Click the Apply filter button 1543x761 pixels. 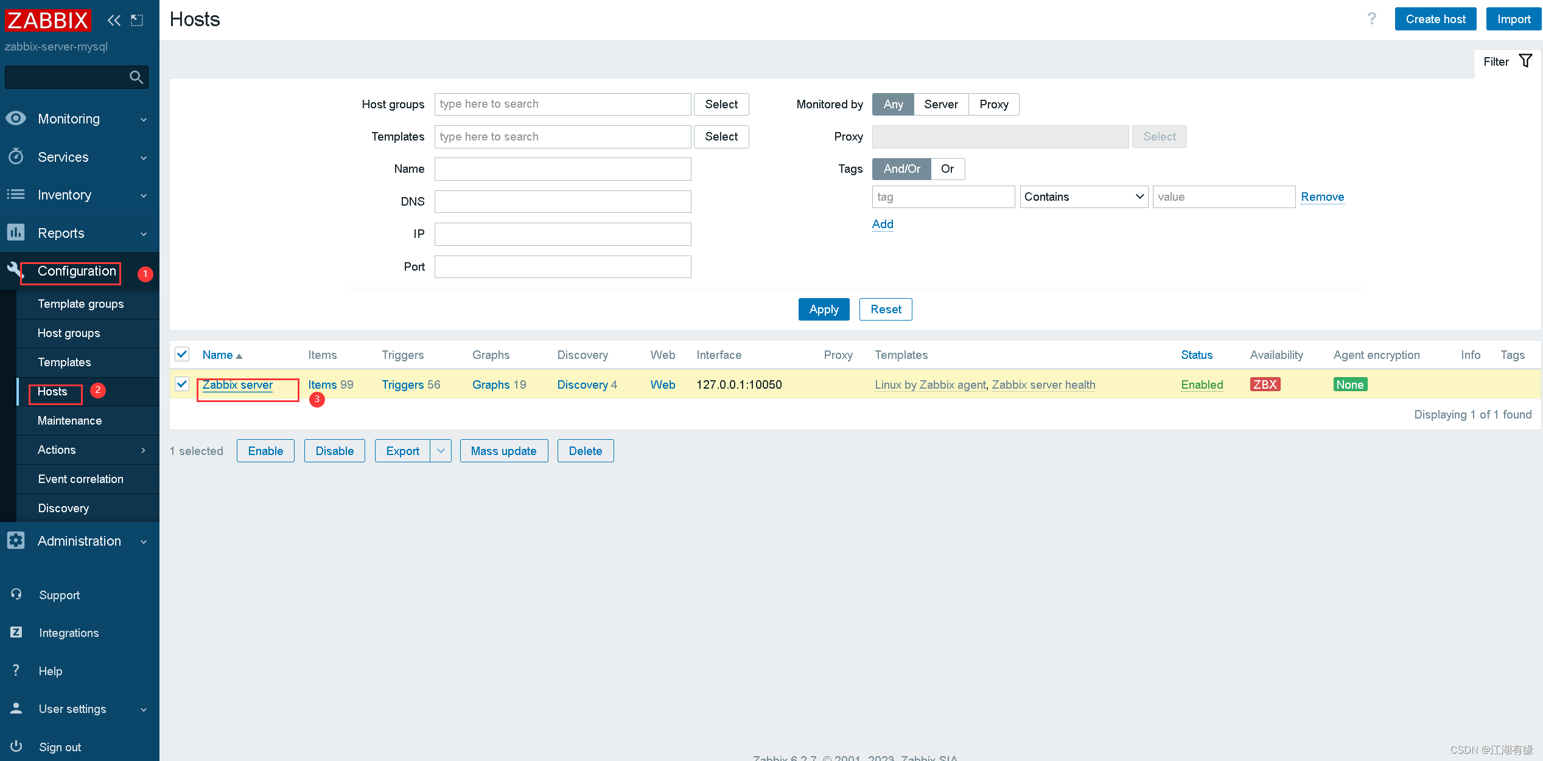click(823, 309)
